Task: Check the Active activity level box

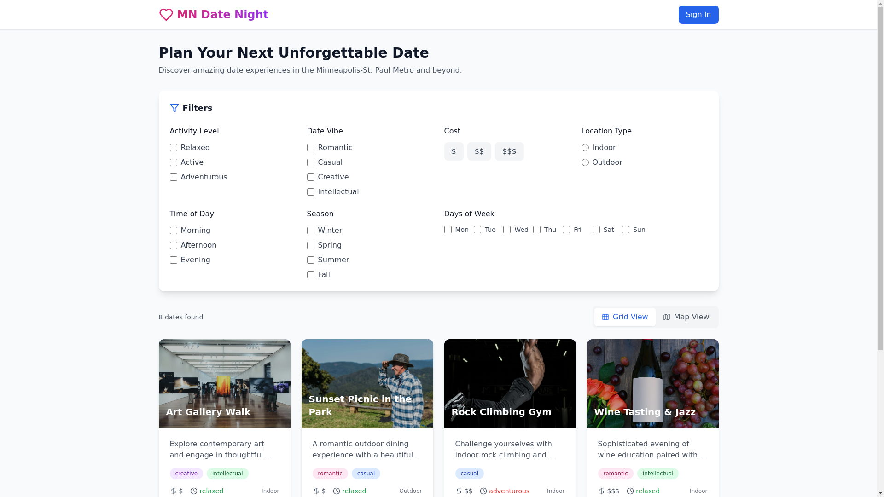Action: coord(174,162)
